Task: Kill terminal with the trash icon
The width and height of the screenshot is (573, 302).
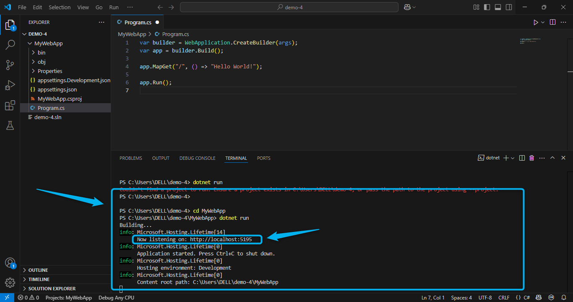Action: point(532,158)
